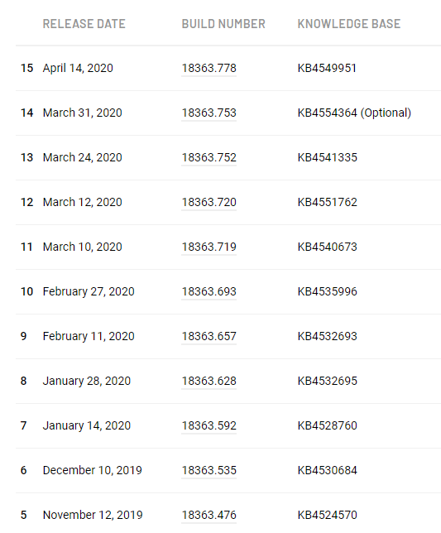
Task: Open build number 18363.753 link
Action: 209,113
